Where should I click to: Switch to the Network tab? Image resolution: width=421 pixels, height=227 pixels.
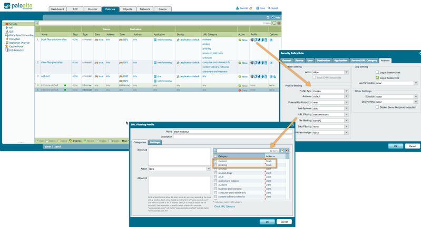(x=145, y=9)
